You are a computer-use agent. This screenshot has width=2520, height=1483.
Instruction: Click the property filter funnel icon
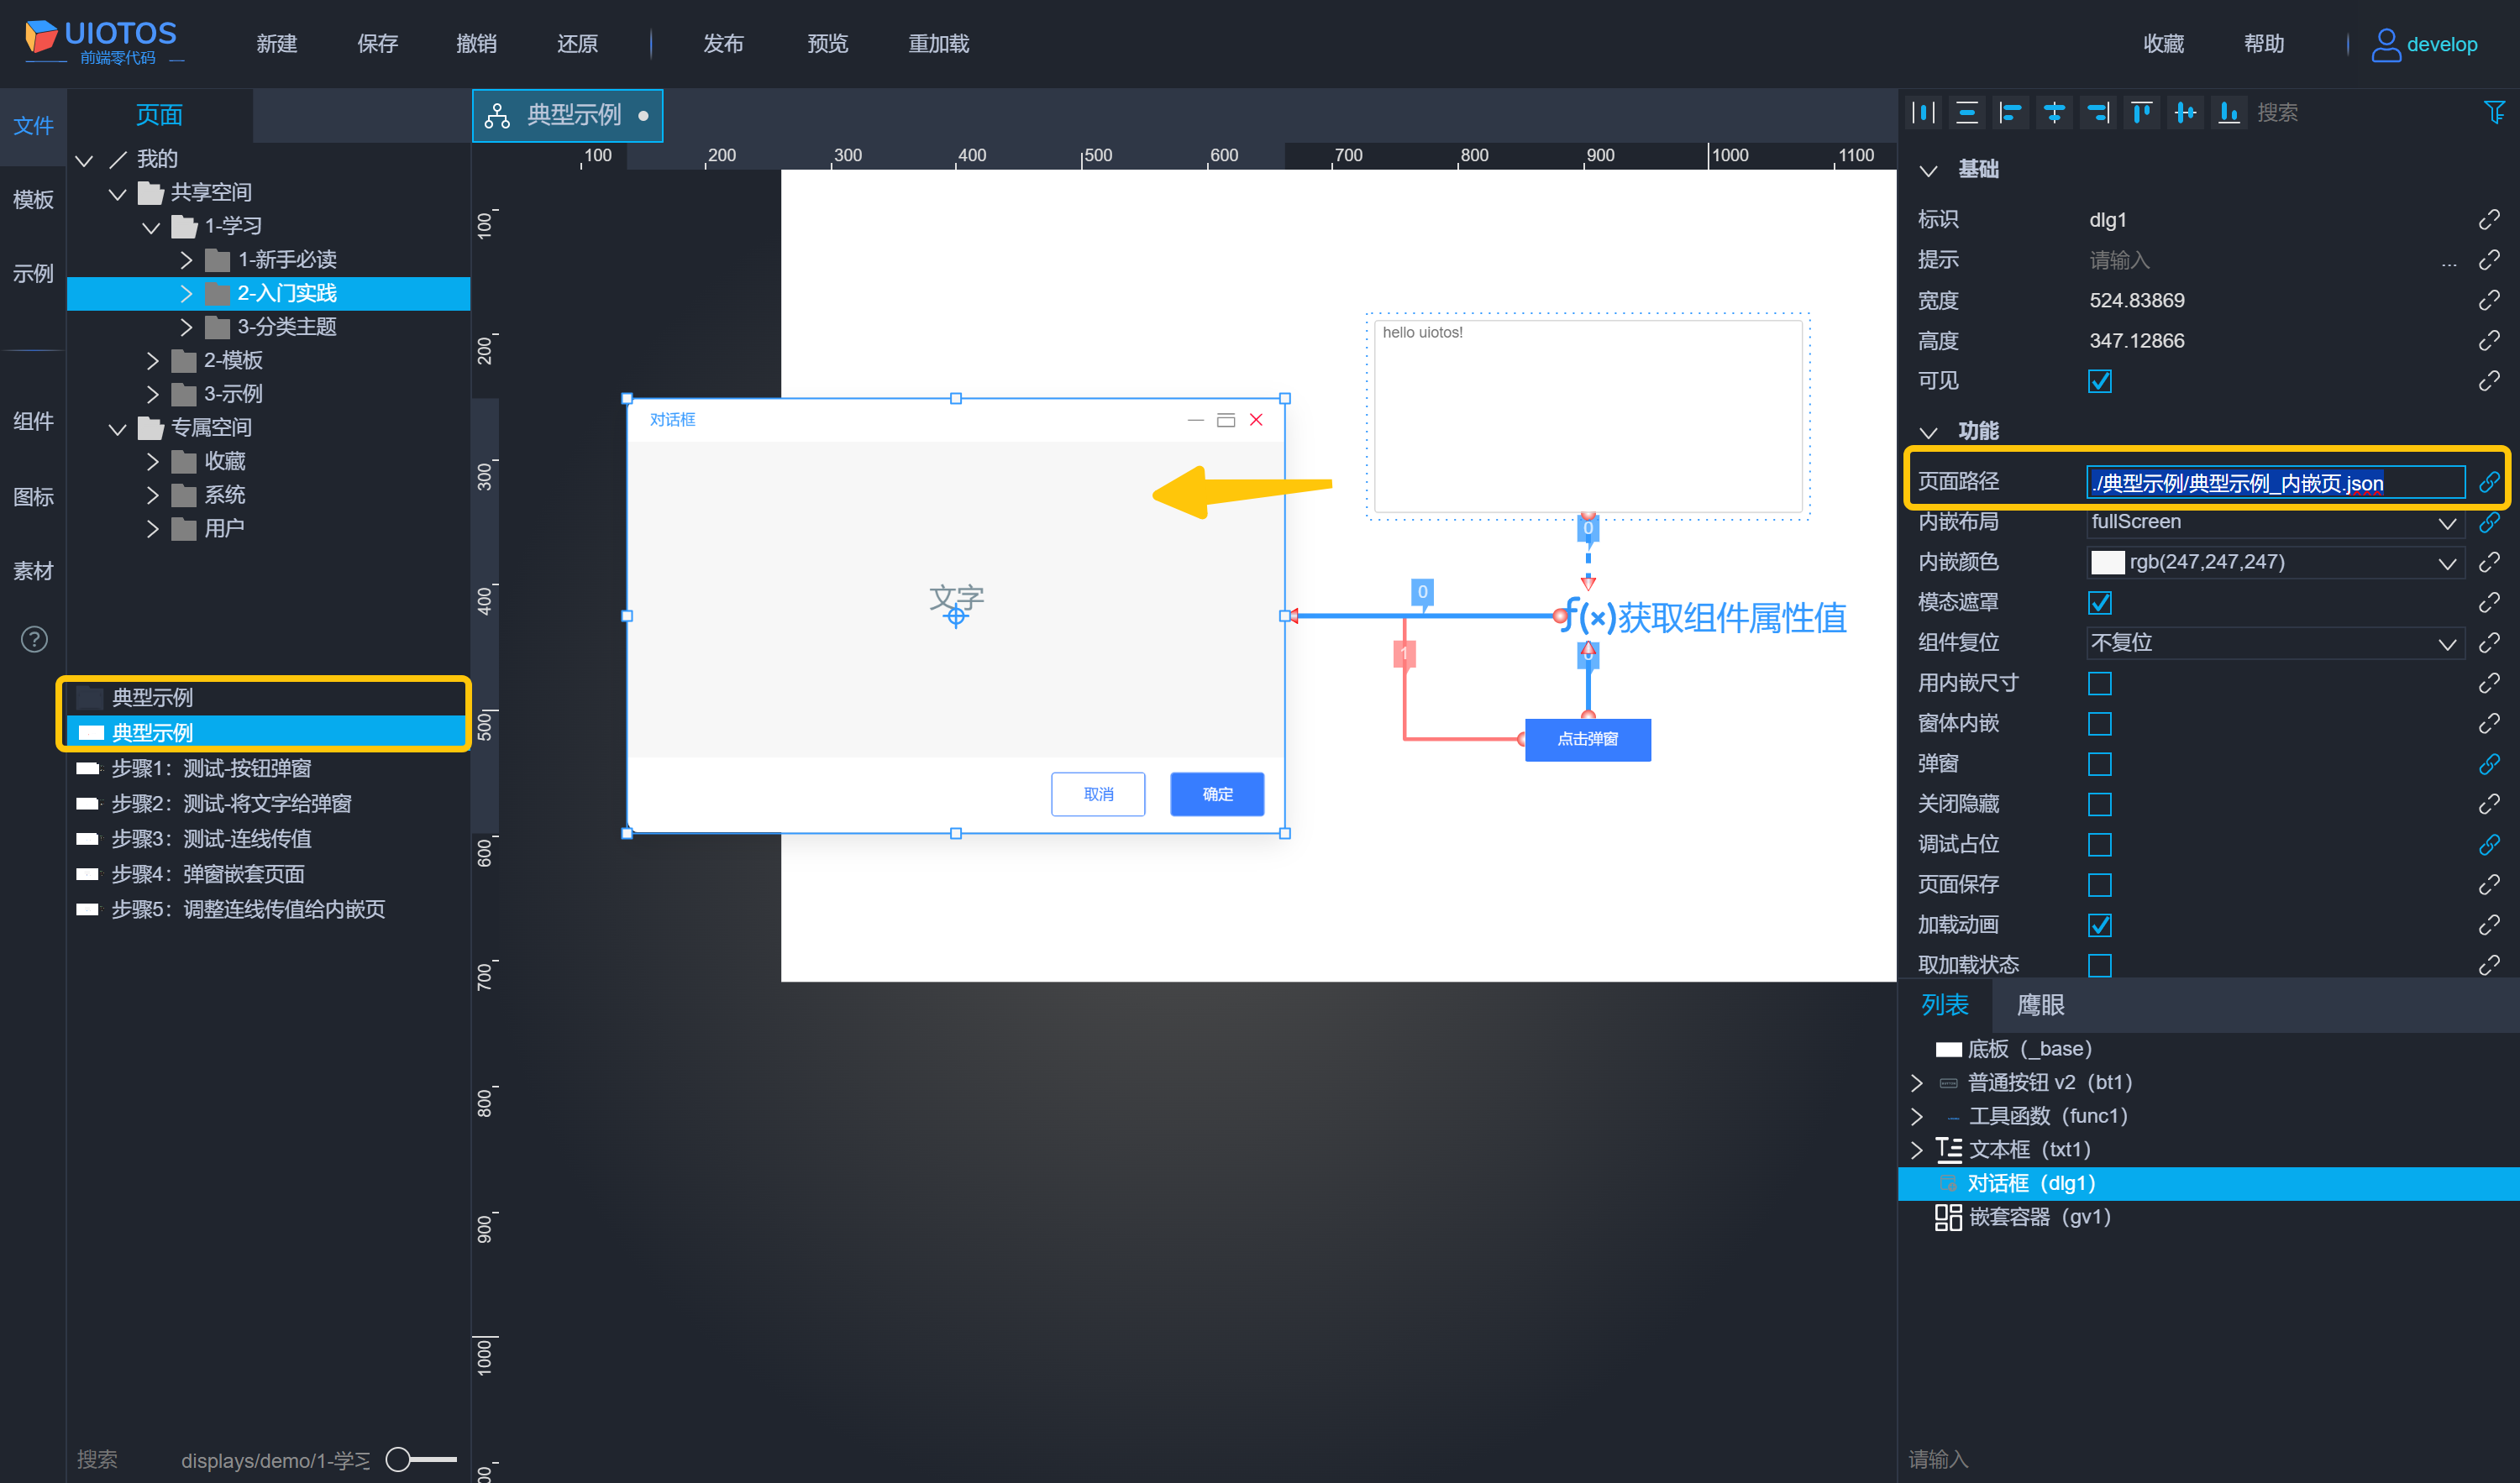coord(2494,112)
